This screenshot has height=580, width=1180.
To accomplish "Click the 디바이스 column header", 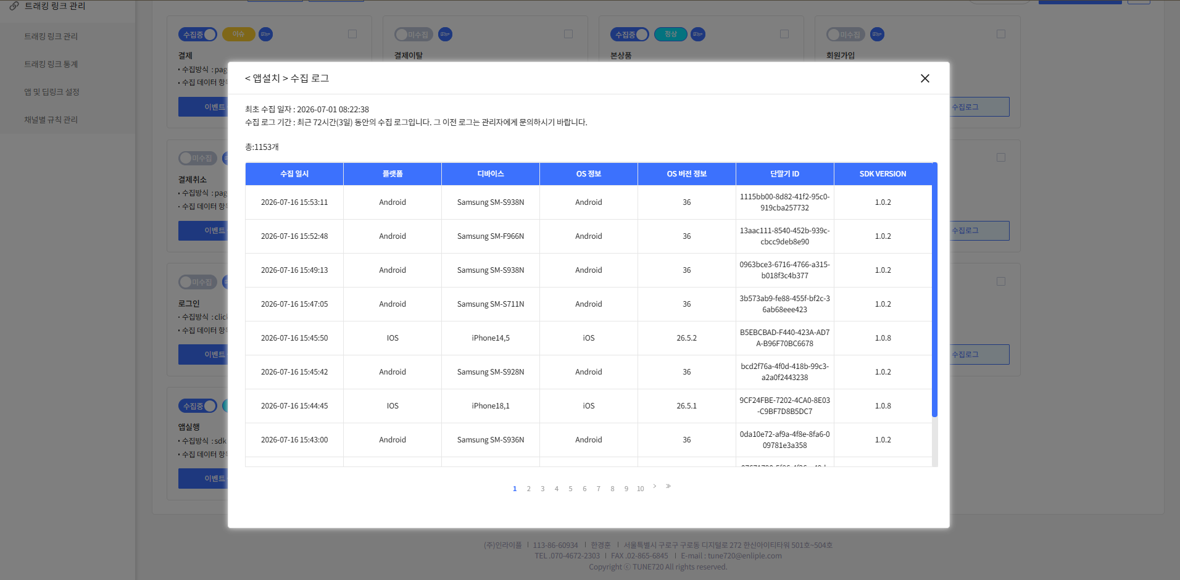I will pos(491,174).
